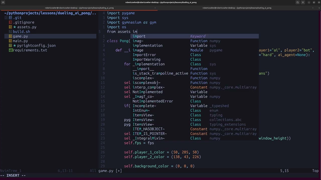321x180 pixels.
Task: Pick the 'IntEnum~' enum Class completion
Action: coord(194,110)
